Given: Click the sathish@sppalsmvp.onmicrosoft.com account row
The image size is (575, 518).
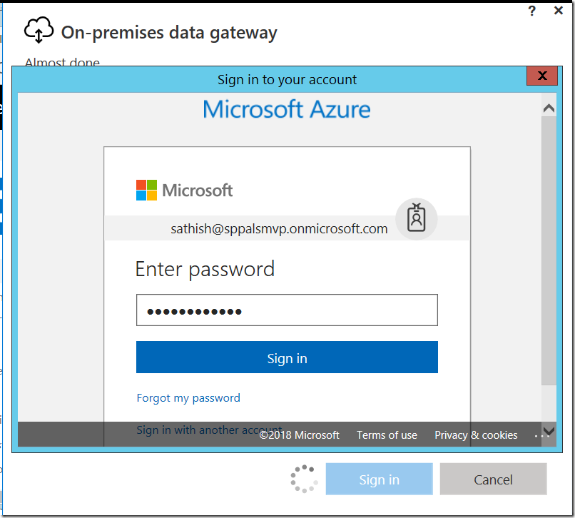Looking at the screenshot, I should pyautogui.click(x=287, y=228).
